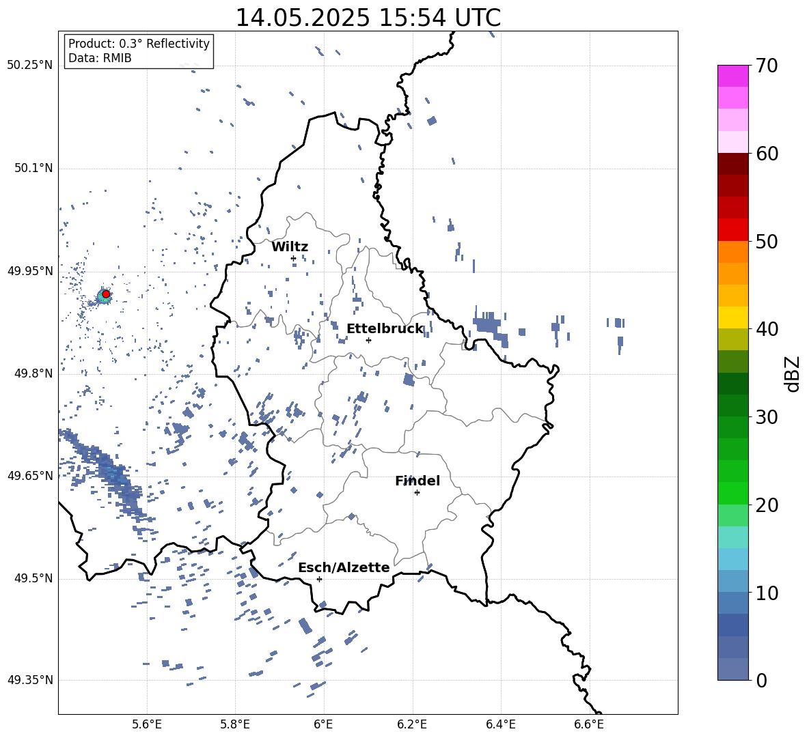Screen dimensions: 809x738
Task: Click the 30 colorbar tick label
Action: (767, 417)
